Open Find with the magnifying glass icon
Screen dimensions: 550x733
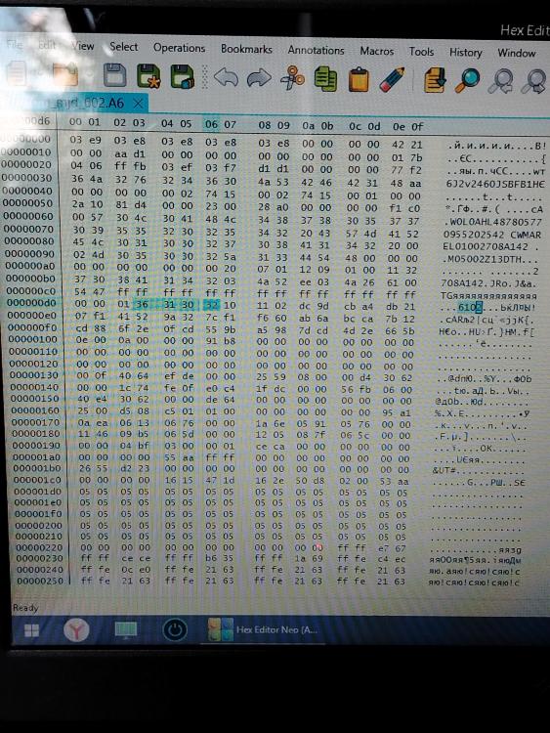[x=467, y=80]
